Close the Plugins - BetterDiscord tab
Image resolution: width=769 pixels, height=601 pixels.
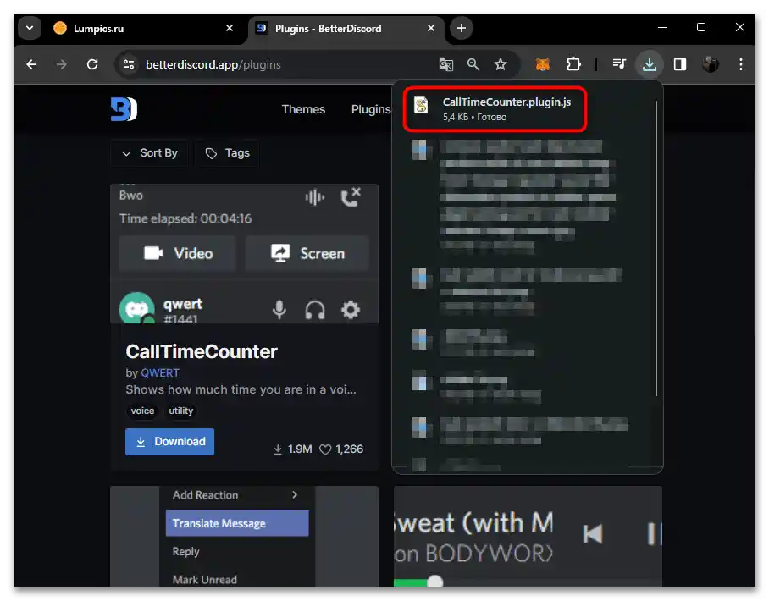click(x=430, y=29)
